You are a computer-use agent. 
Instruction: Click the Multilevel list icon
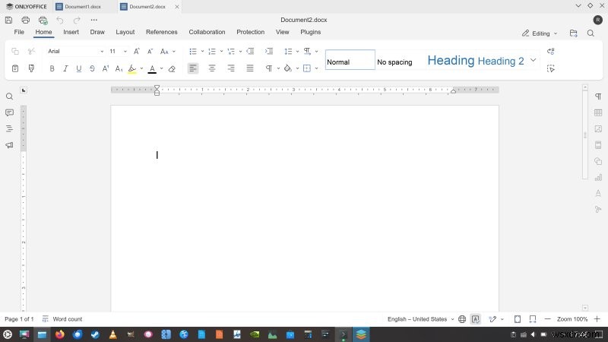(x=231, y=51)
